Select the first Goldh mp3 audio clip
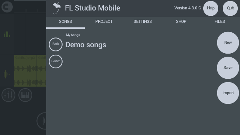This screenshot has height=135, width=240. pyautogui.click(x=25, y=71)
